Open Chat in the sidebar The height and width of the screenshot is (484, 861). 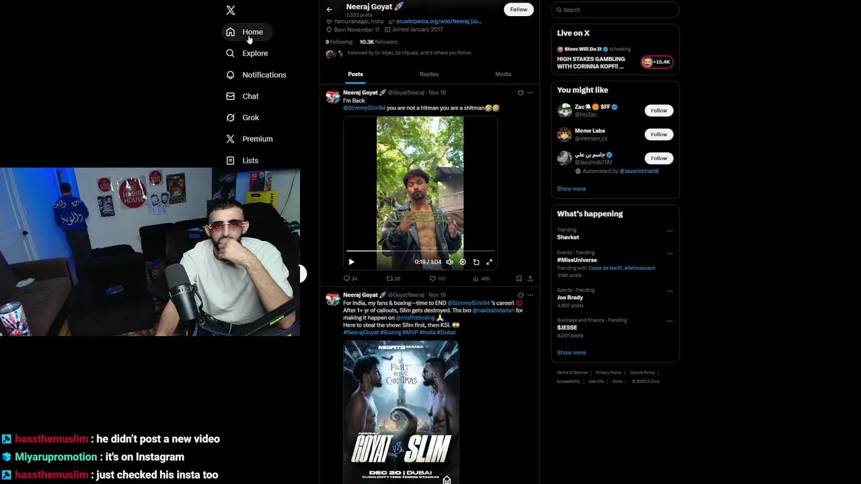tap(243, 96)
